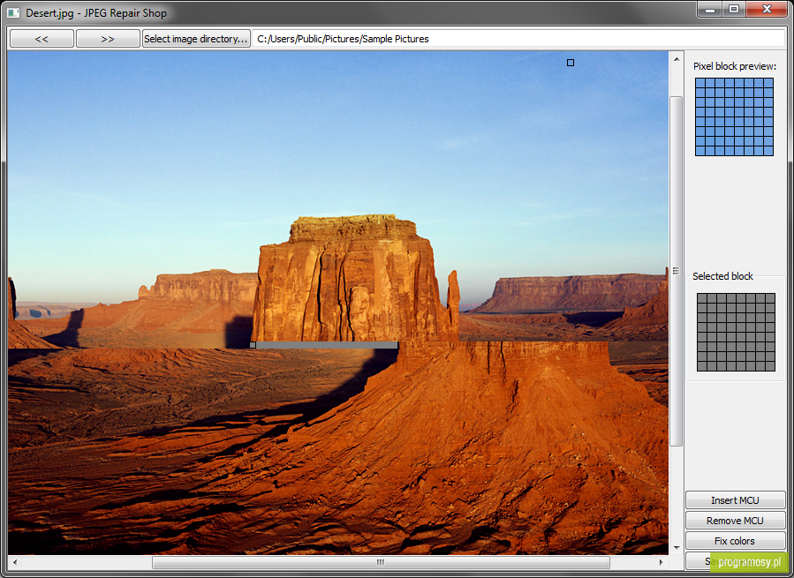The width and height of the screenshot is (794, 578).
Task: Go to previous image with << button
Action: coord(42,39)
